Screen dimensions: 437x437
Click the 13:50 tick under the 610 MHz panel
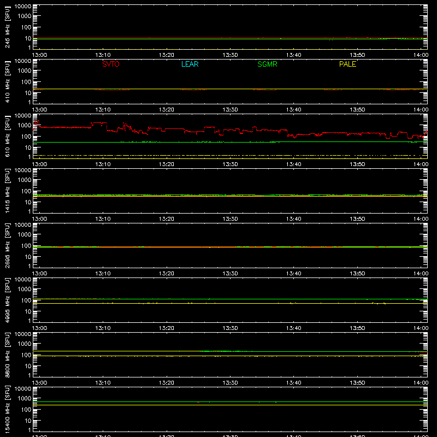[x=357, y=164]
